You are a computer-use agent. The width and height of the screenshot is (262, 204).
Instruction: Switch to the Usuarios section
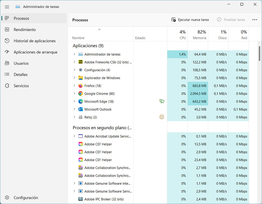pyautogui.click(x=34, y=63)
